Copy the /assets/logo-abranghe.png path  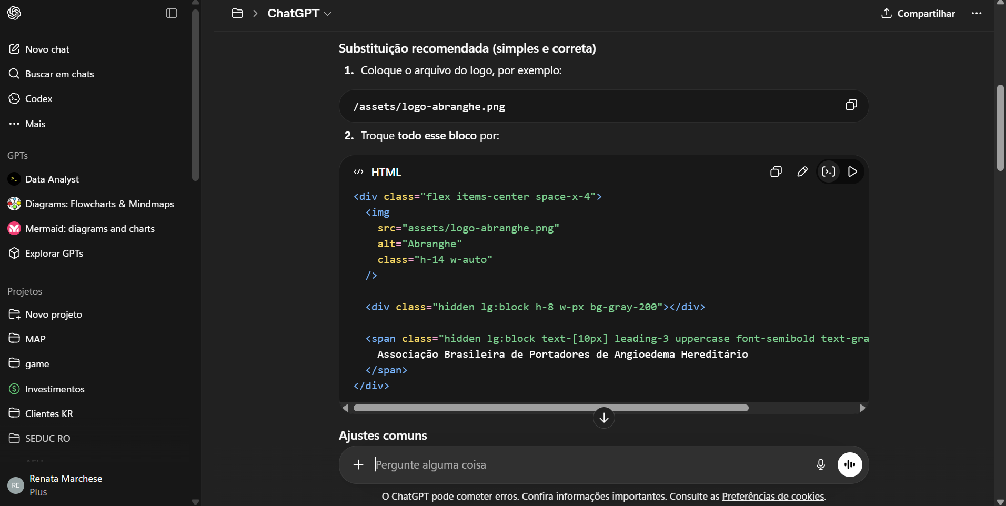coord(851,105)
